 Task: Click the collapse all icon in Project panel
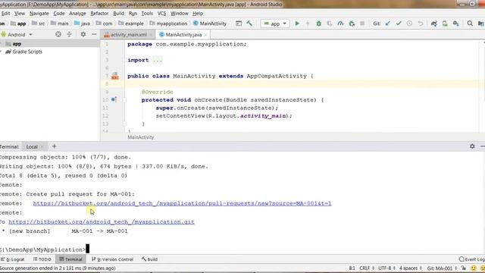[69, 34]
